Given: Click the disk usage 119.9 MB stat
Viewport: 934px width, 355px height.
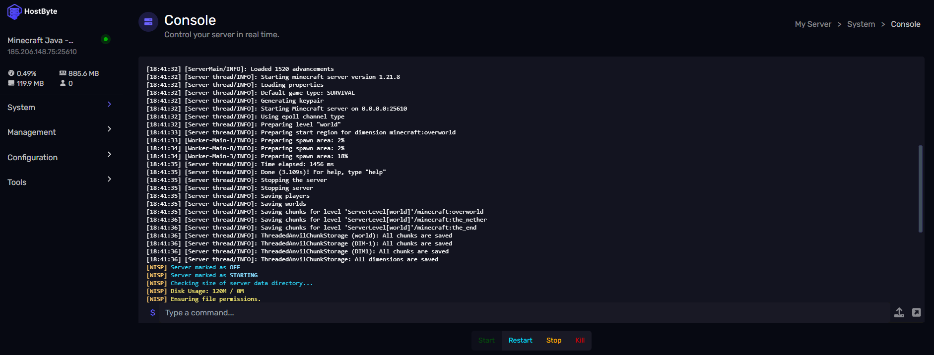Looking at the screenshot, I should (26, 83).
